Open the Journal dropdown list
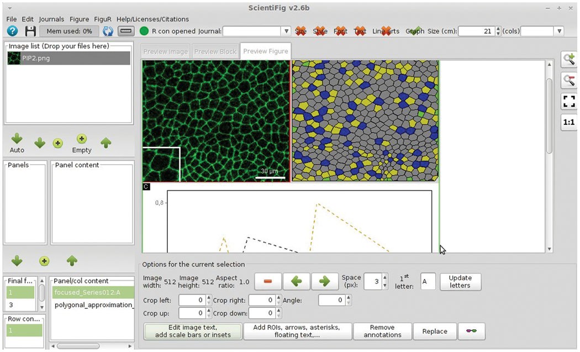580x352 pixels. [286, 31]
